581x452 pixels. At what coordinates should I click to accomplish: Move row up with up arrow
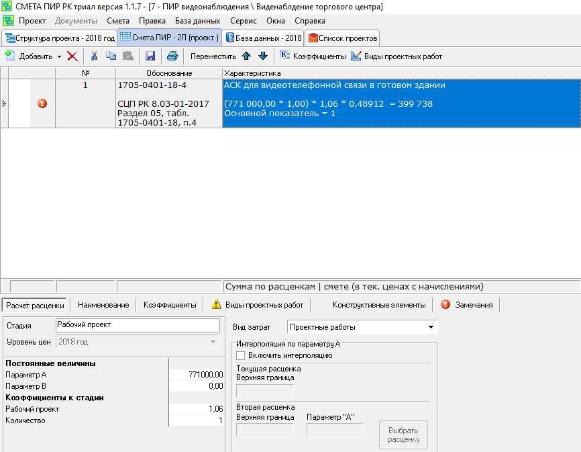pos(246,56)
